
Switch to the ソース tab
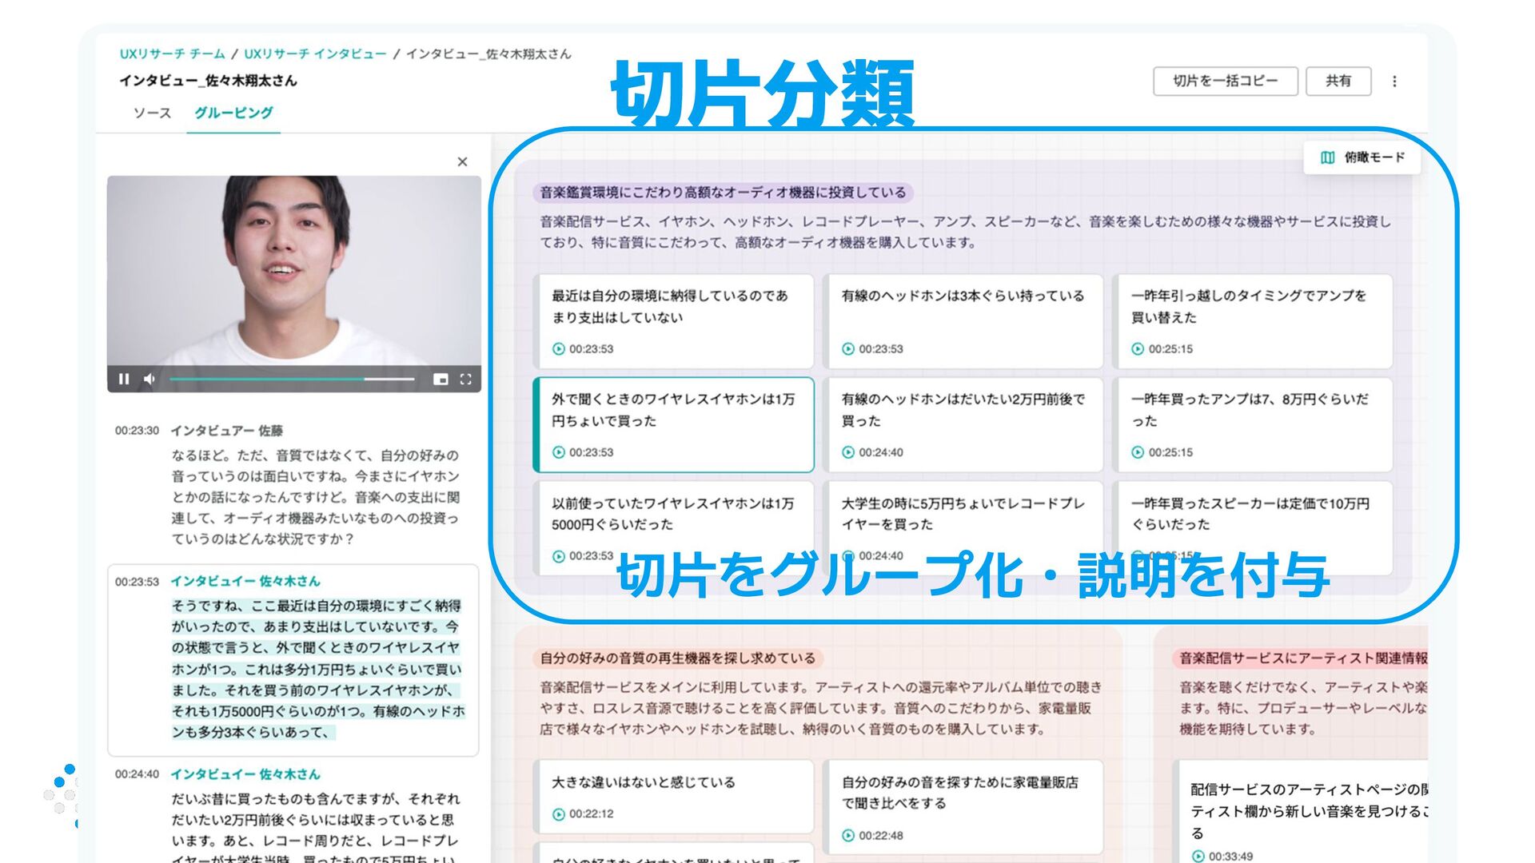coord(152,113)
